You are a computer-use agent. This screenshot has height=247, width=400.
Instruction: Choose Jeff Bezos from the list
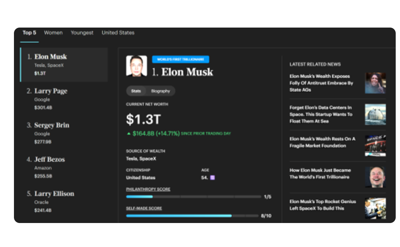tap(64, 168)
